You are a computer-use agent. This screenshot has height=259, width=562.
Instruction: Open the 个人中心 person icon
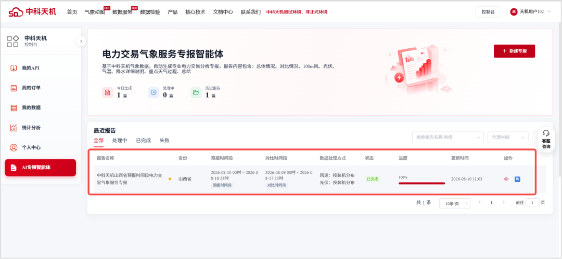pyautogui.click(x=14, y=147)
